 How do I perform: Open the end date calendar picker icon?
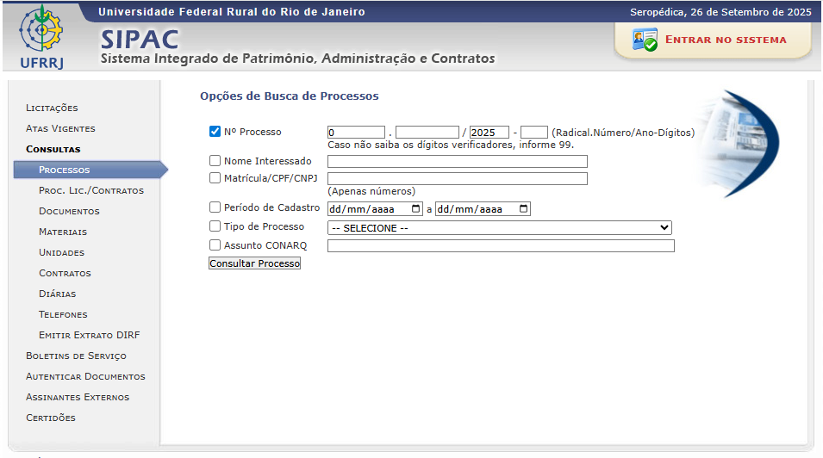pyautogui.click(x=524, y=209)
